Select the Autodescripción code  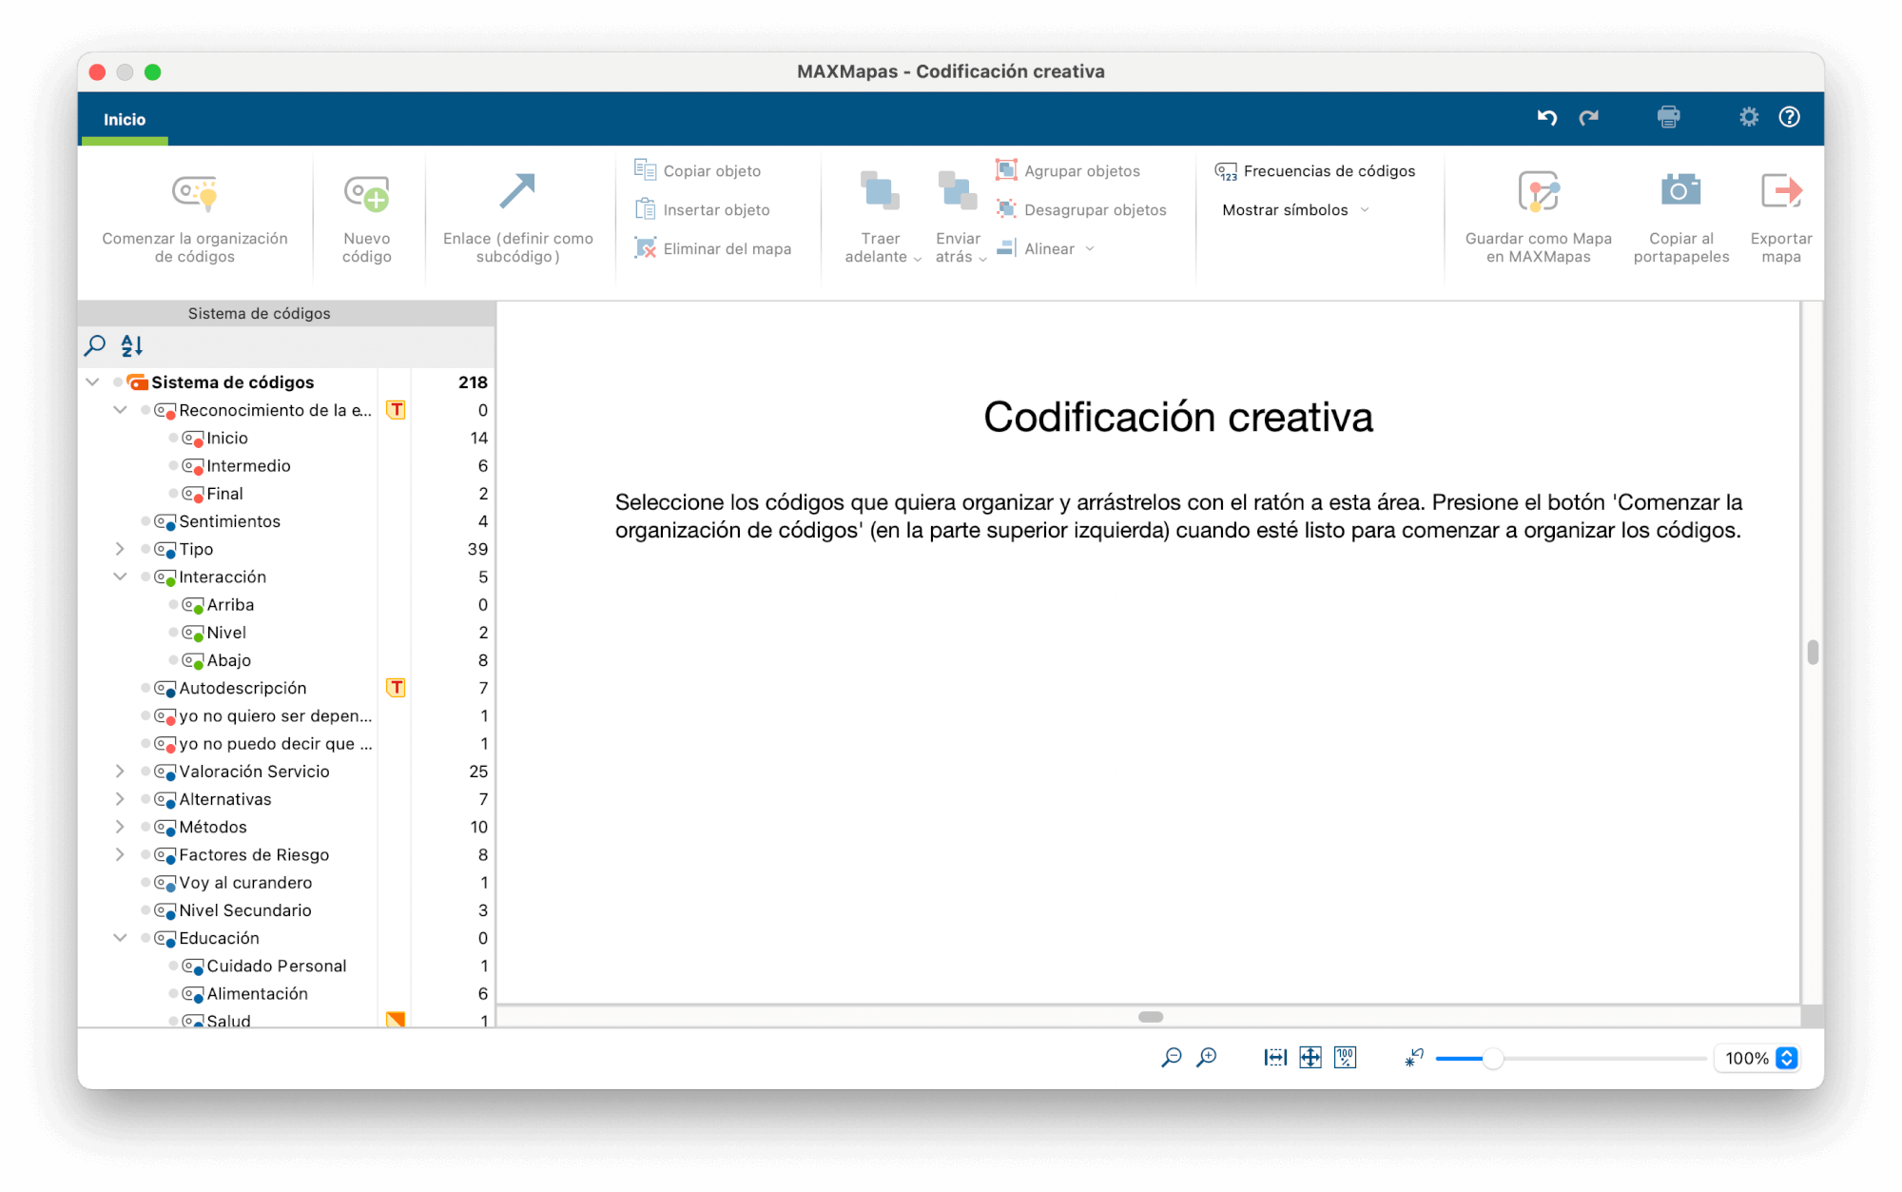coord(243,687)
